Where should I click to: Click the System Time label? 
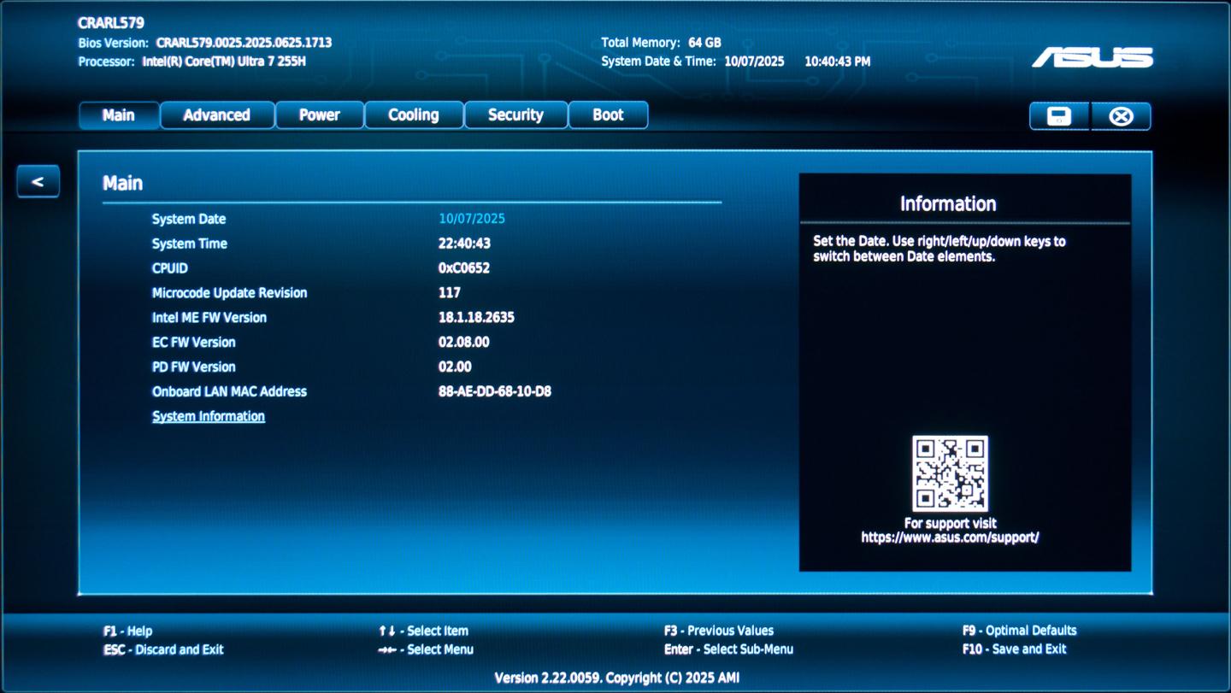point(190,244)
